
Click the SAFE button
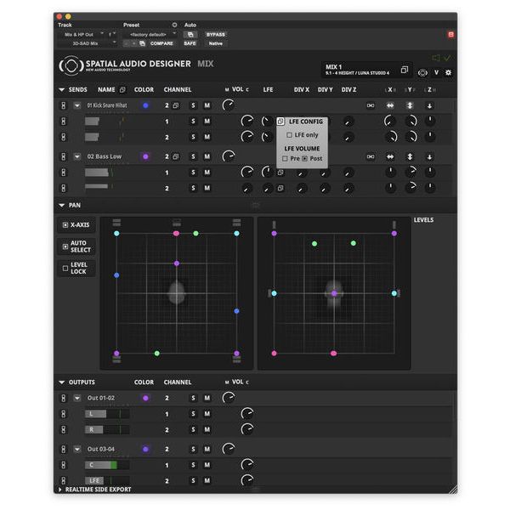pos(190,43)
